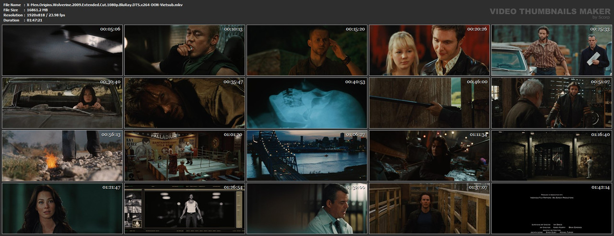The image size is (614, 236).
Task: Select the thumbnail stamped 00:30:40
Action: 62,103
